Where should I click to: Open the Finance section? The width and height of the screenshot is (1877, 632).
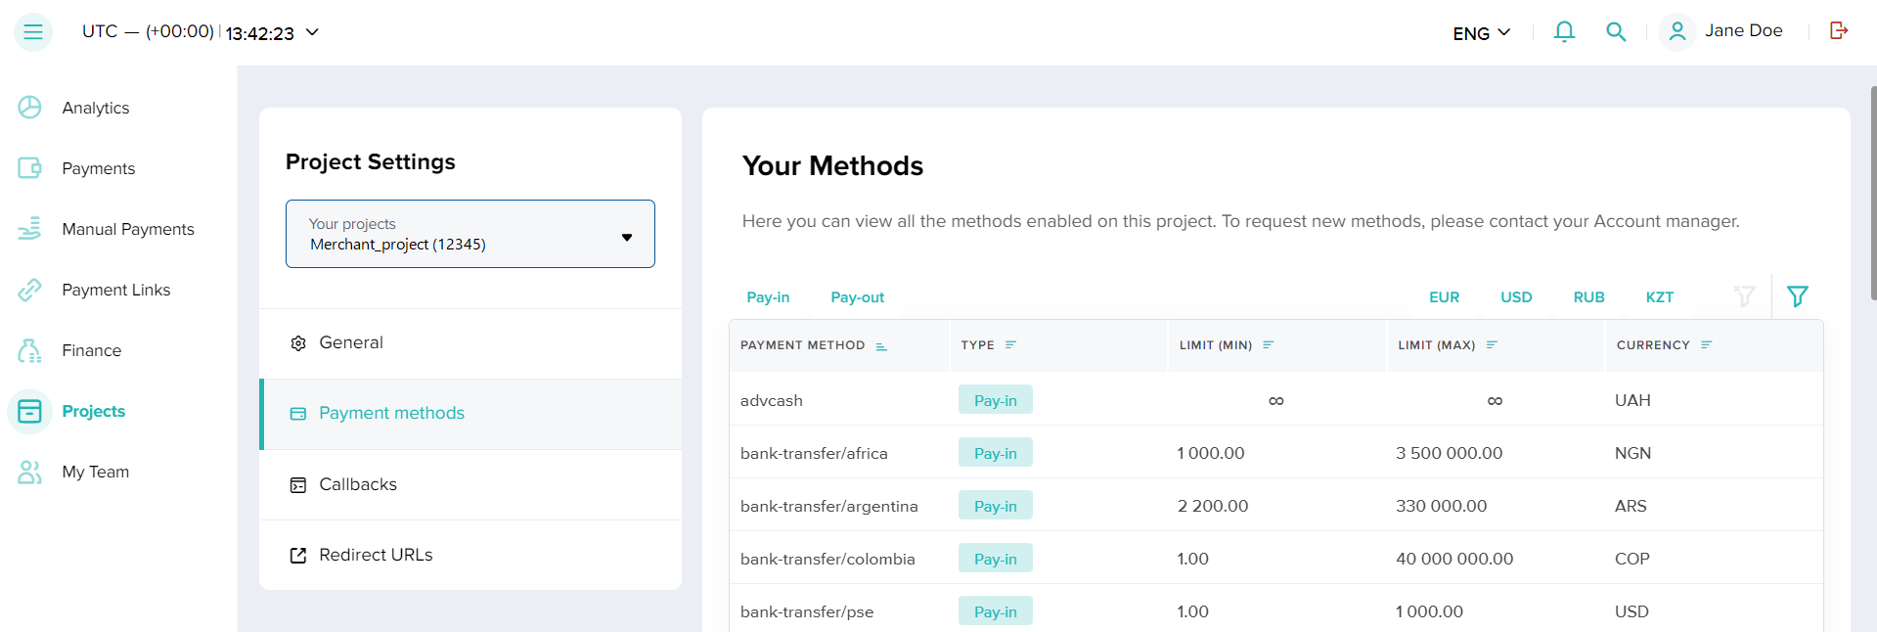(92, 350)
